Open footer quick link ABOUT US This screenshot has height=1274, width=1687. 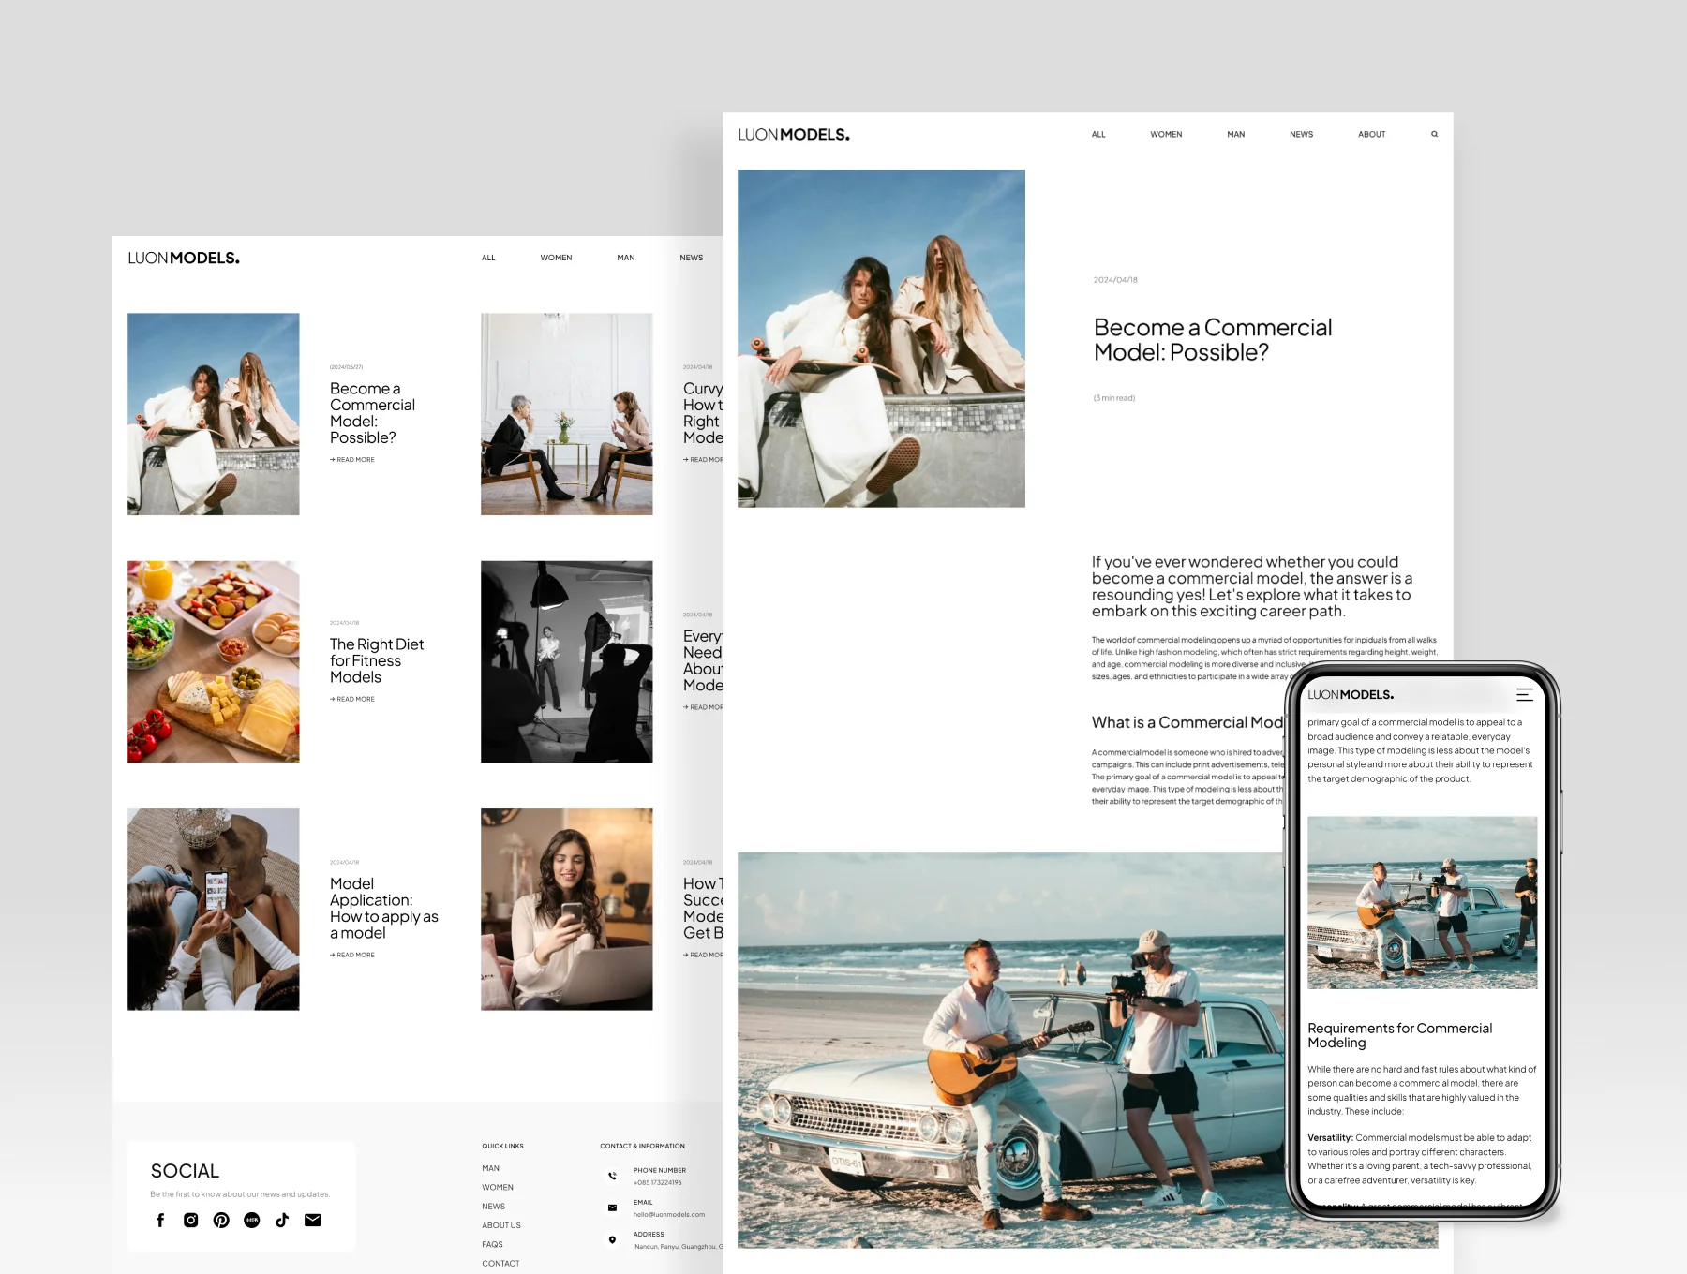click(x=501, y=1225)
